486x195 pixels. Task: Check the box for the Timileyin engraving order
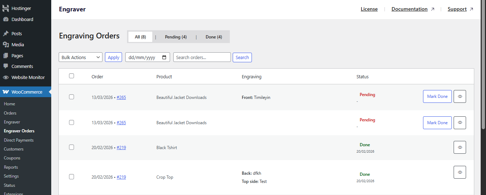click(x=72, y=97)
